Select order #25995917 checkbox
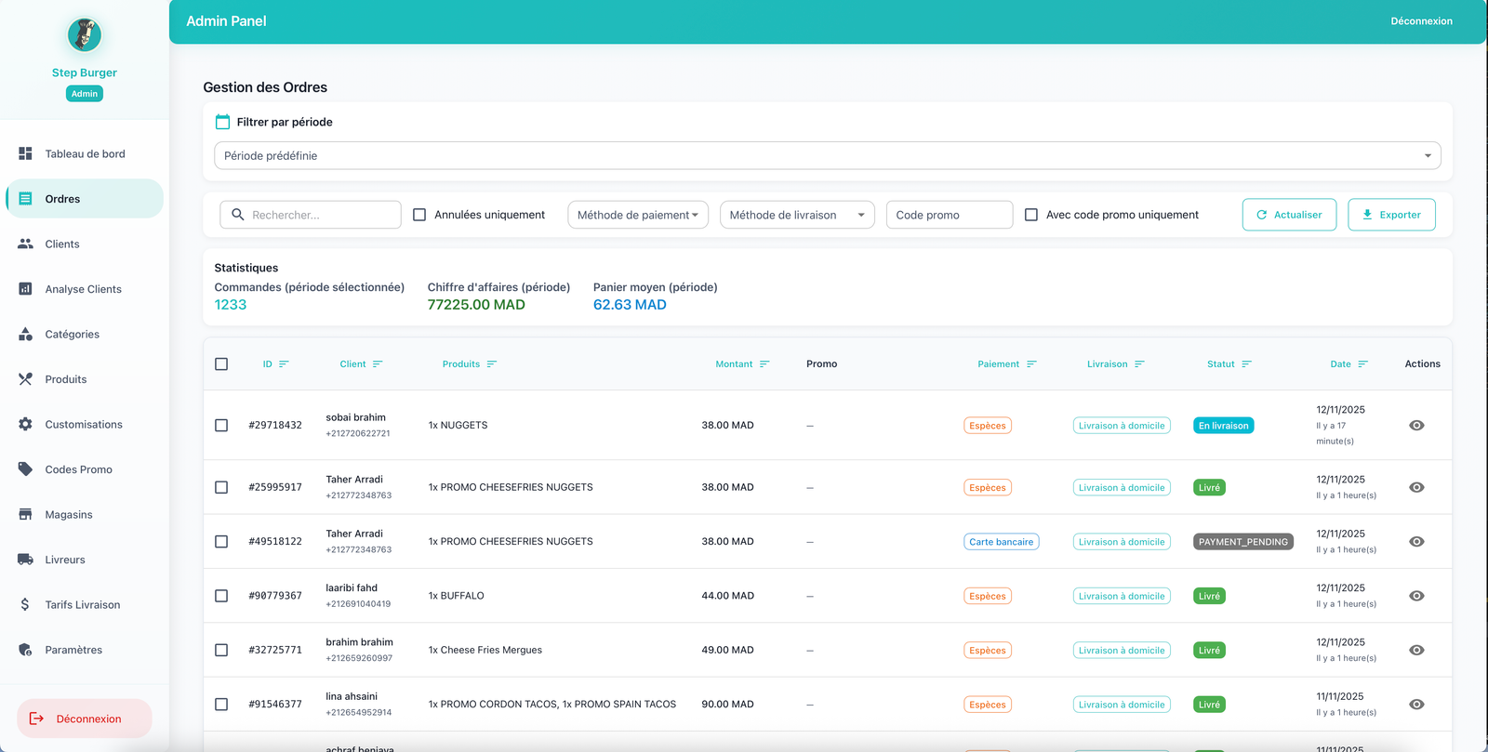The height and width of the screenshot is (752, 1488). [221, 487]
